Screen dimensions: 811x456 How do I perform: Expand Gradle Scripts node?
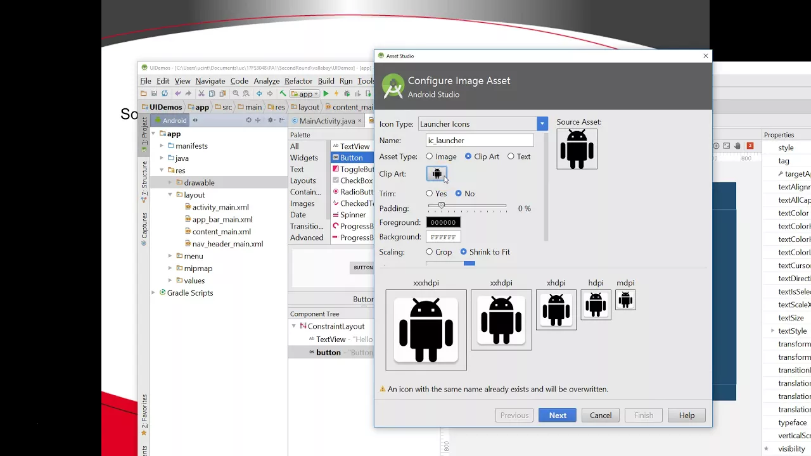(153, 293)
